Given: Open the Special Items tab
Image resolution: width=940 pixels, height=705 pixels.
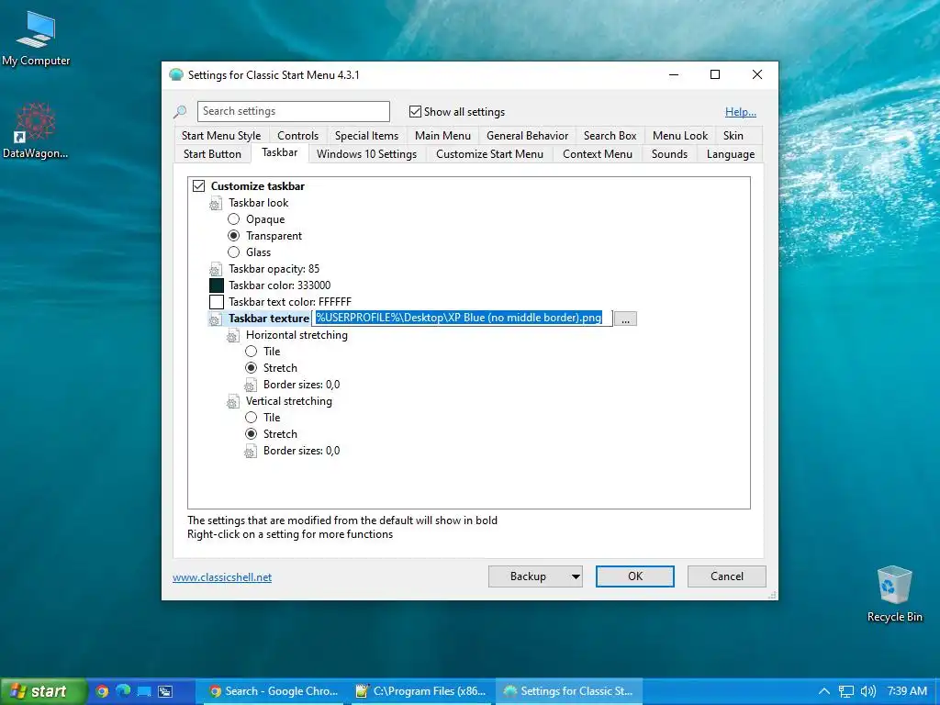Looking at the screenshot, I should click(x=367, y=136).
